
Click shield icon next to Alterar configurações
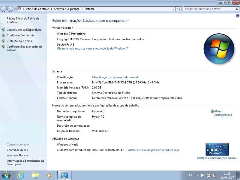coord(212,111)
